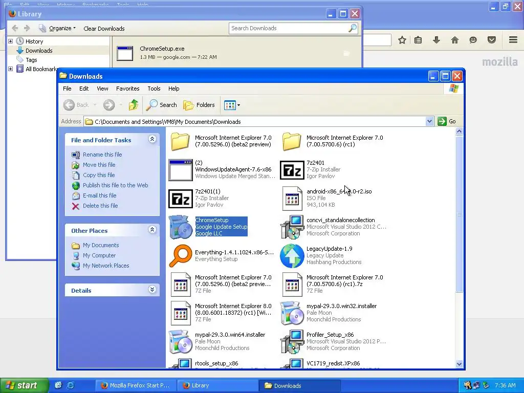
Task: Select the android-x86 ISO file icon
Action: point(292,199)
